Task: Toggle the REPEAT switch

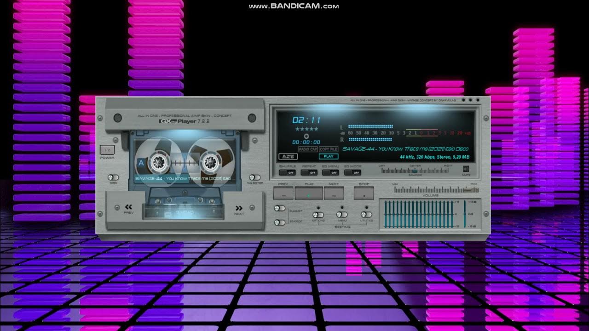Action: 309,173
